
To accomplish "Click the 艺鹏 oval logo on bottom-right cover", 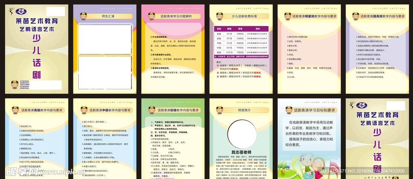I will coord(362,105).
